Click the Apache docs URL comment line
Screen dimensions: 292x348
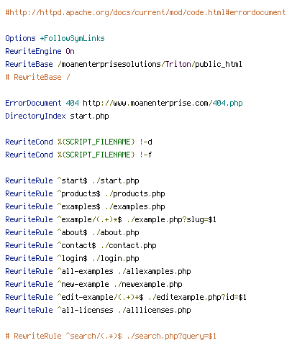coord(145,12)
